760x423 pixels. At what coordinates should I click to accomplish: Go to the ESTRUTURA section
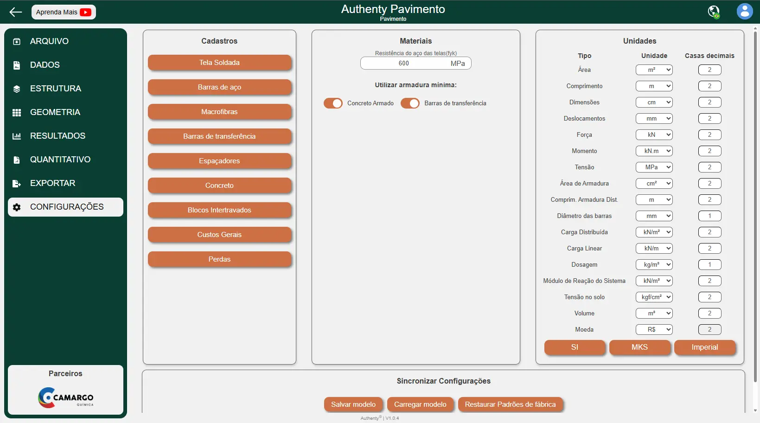pyautogui.click(x=65, y=89)
